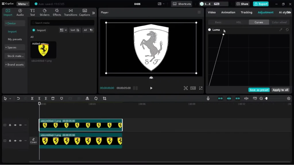Click the mirror flip tool
This screenshot has width=294, height=165.
(x=87, y=99)
